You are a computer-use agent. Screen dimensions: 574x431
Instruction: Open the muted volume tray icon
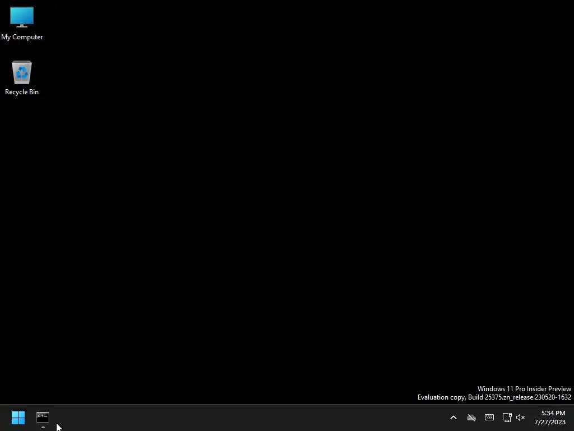521,418
